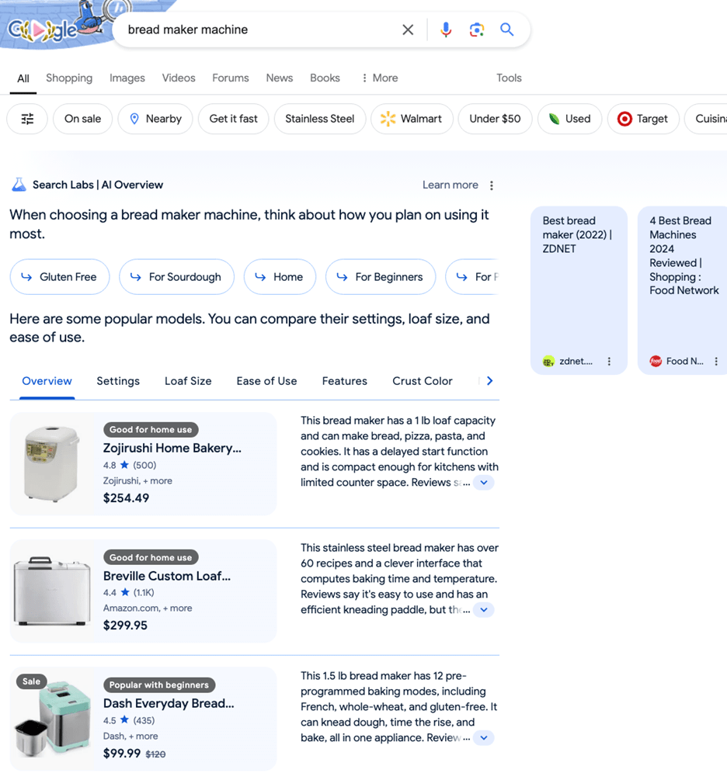Switch to the Shopping tab

(x=69, y=78)
